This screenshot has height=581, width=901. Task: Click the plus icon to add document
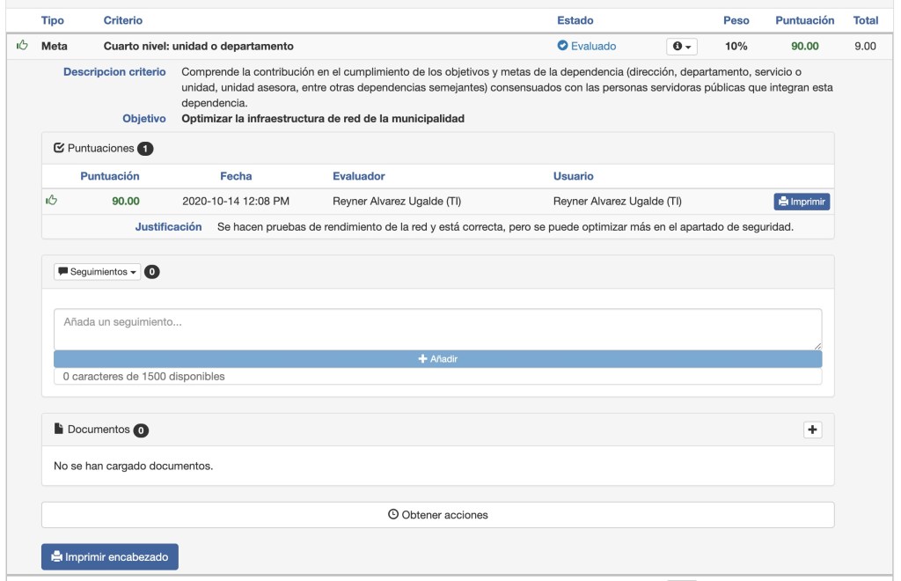click(x=812, y=430)
